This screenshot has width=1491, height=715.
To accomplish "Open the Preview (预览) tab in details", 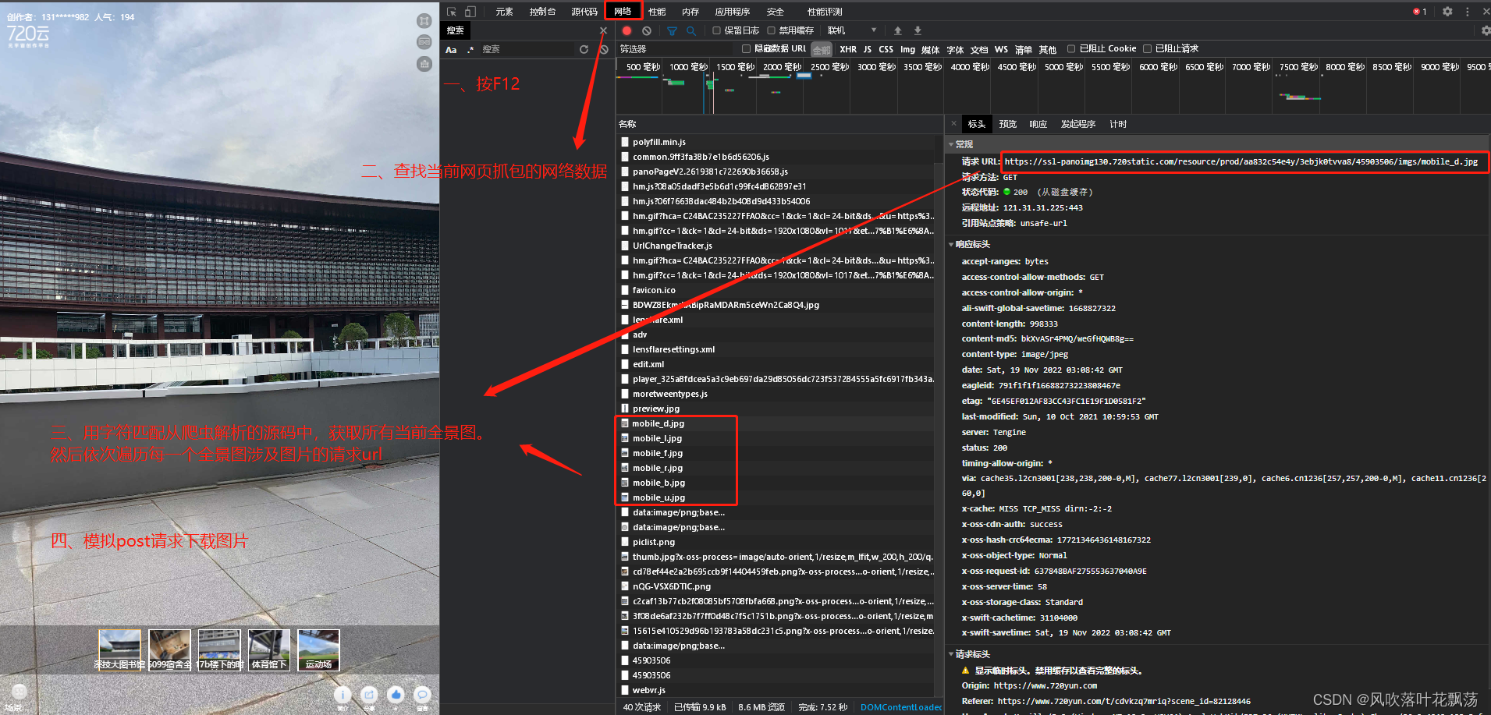I will [1008, 124].
